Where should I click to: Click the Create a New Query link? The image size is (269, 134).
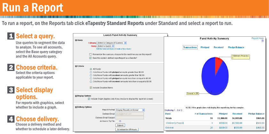tap(125, 48)
